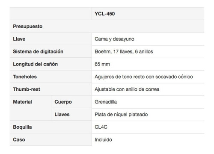Screen dimensions: 214x154
Task: Click the YCL-450 column header
Action: 105,14
